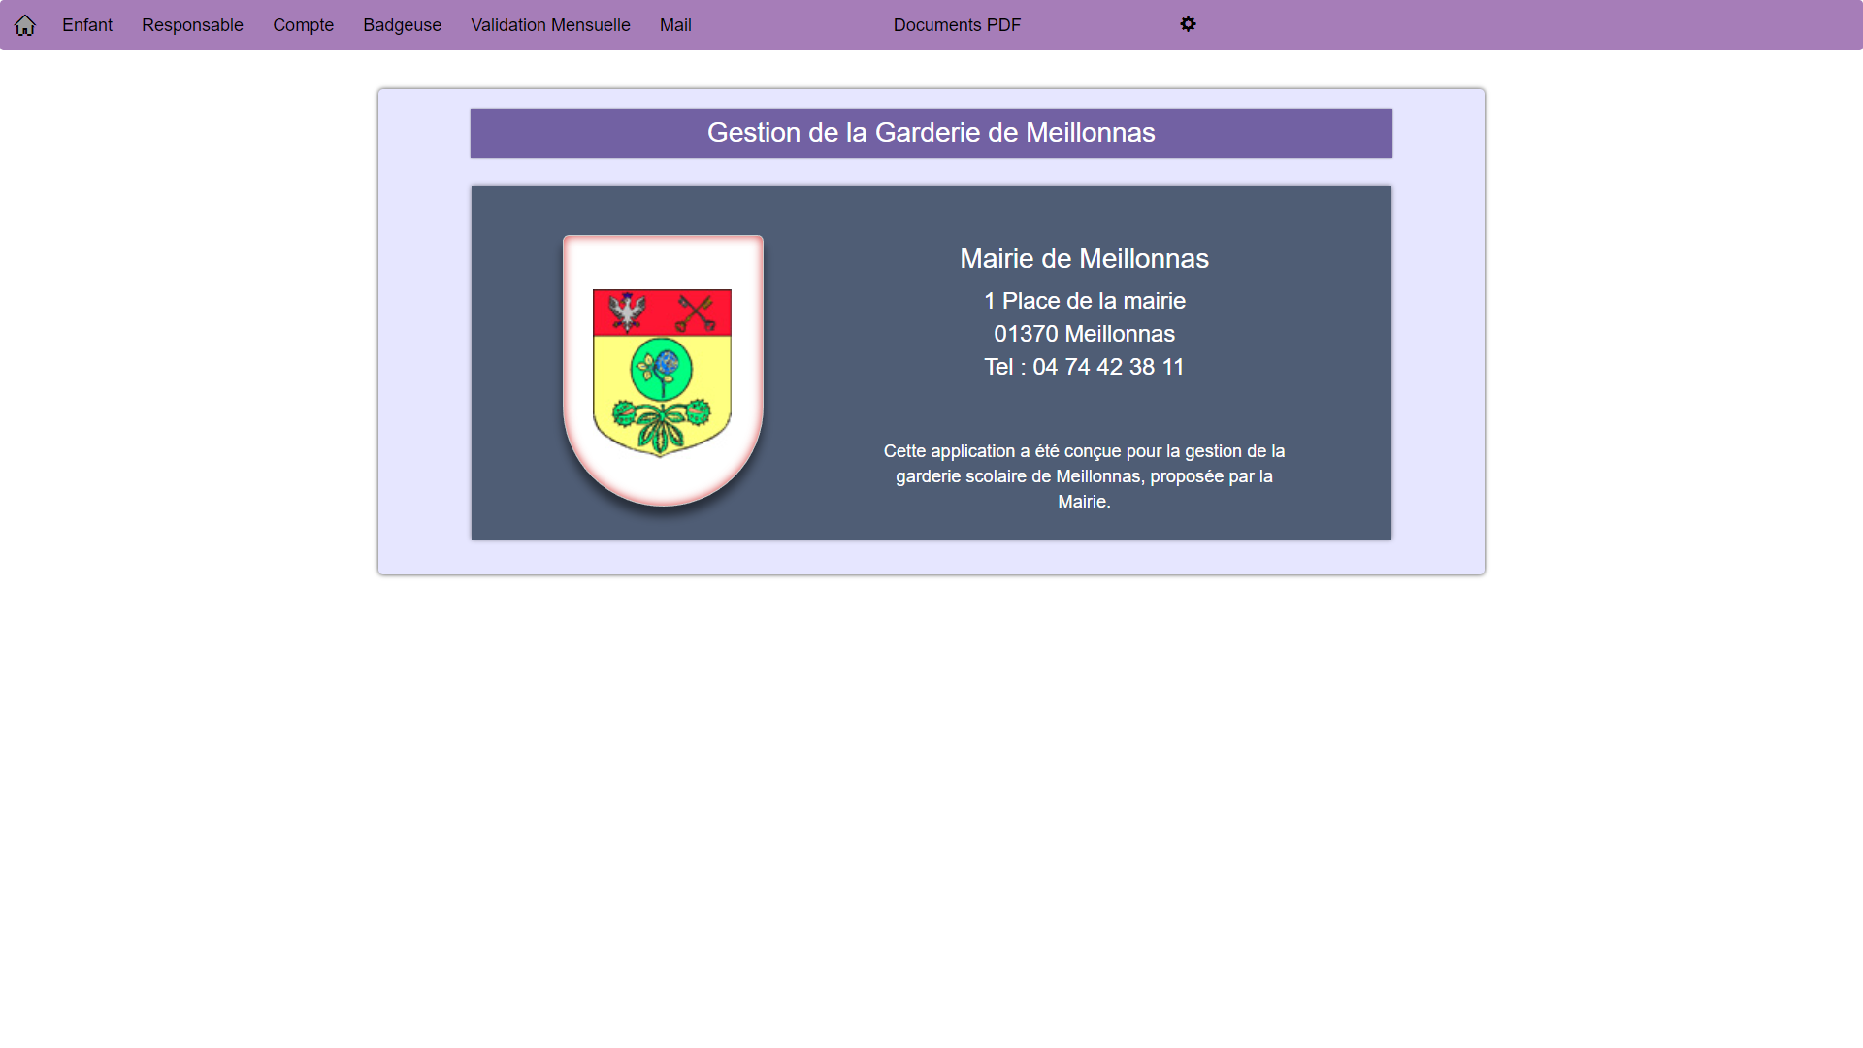Click the 01370 Meillonnas postal line
This screenshot has height=1048, width=1863.
(x=1084, y=334)
